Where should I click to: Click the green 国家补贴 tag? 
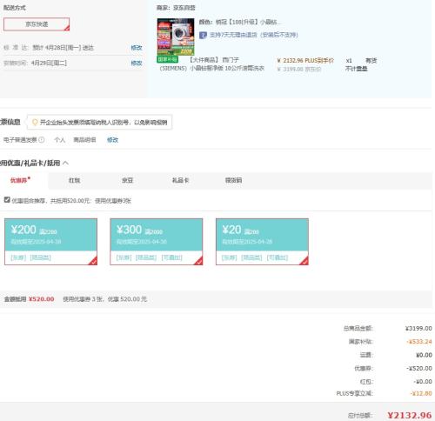(167, 59)
